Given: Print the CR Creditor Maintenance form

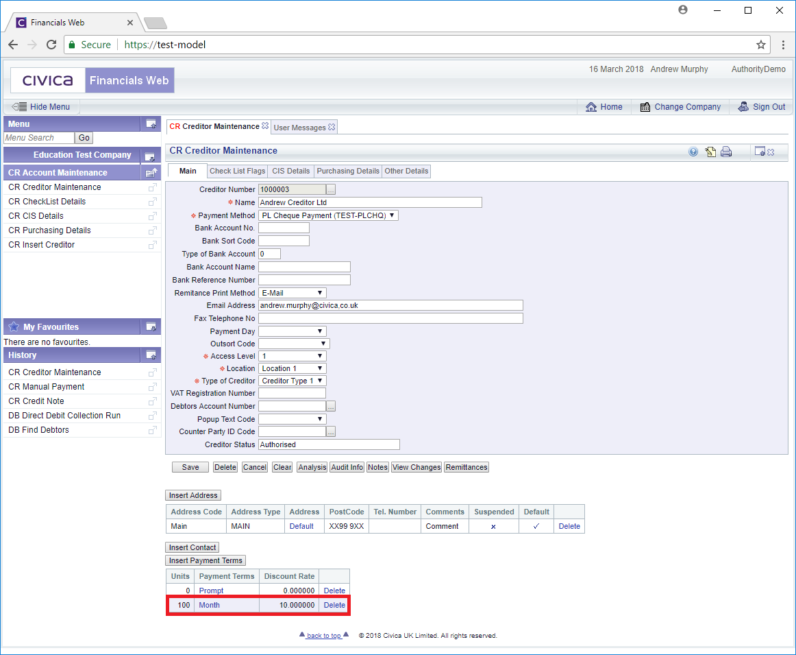Looking at the screenshot, I should [x=726, y=152].
